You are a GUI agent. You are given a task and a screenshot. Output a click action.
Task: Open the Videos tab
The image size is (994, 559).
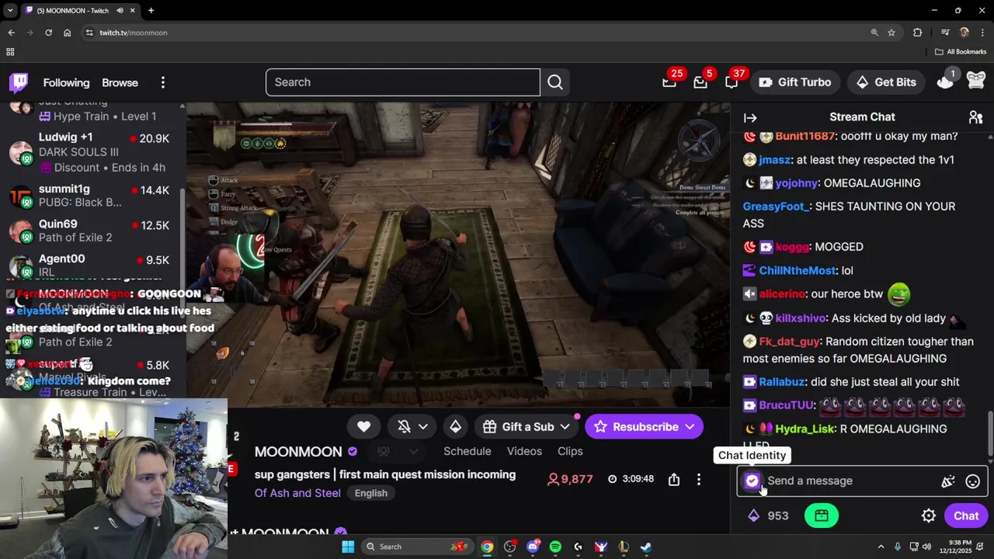click(524, 451)
